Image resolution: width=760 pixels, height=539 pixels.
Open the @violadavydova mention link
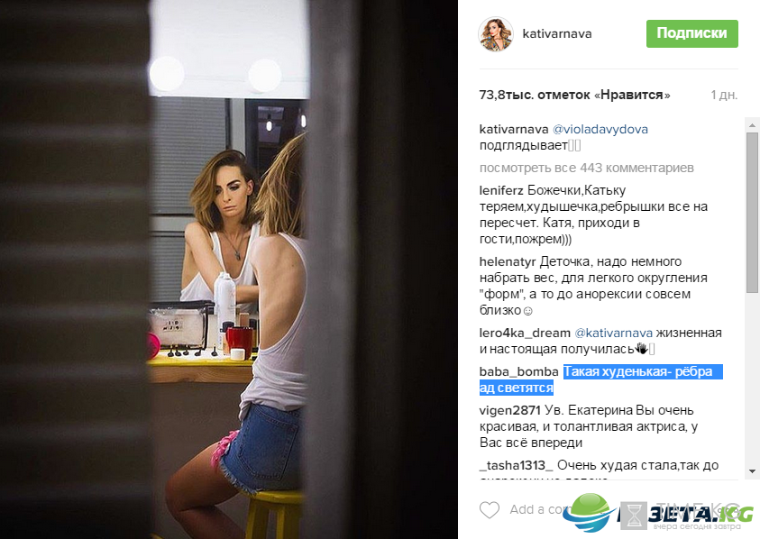tap(600, 130)
